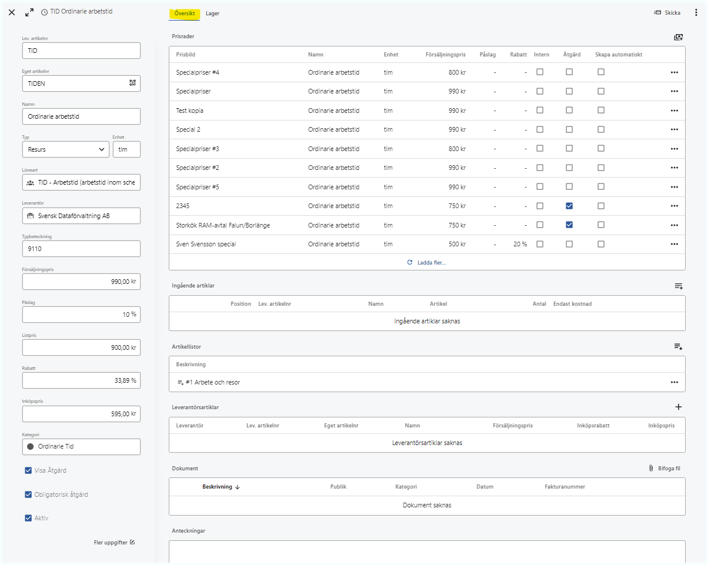Click the Namn input field in the left panel
Image resolution: width=708 pixels, height=565 pixels.
point(82,116)
